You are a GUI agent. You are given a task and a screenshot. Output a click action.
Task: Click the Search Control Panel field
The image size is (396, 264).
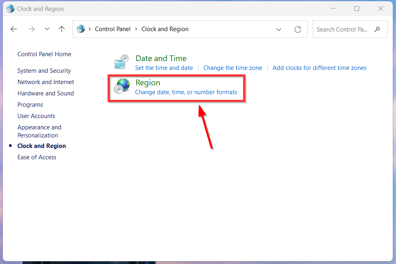click(x=350, y=29)
